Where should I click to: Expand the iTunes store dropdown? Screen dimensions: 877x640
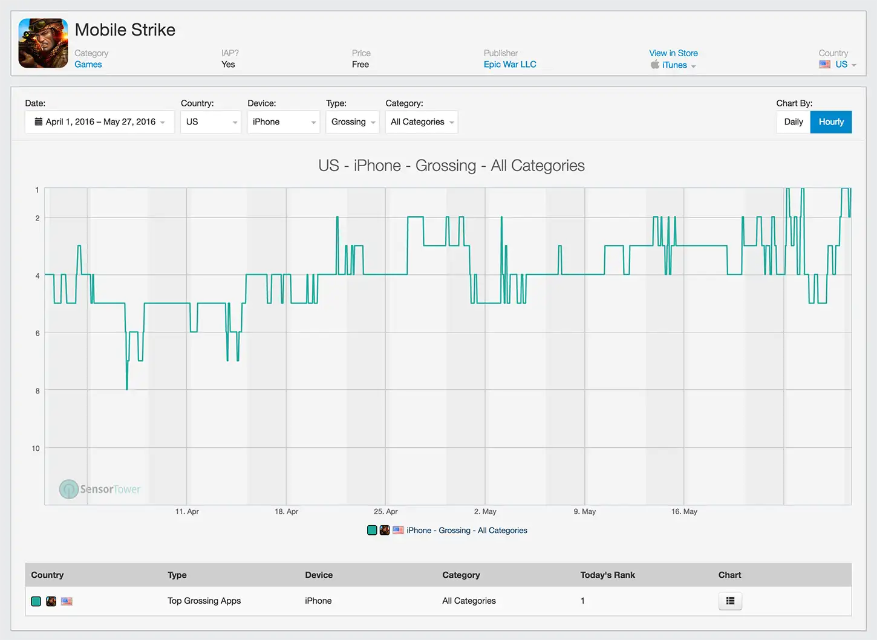pos(679,65)
